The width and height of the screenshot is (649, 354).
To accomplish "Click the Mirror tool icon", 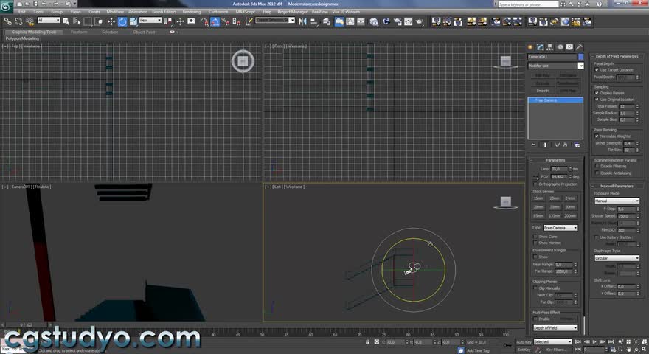I will pyautogui.click(x=302, y=21).
